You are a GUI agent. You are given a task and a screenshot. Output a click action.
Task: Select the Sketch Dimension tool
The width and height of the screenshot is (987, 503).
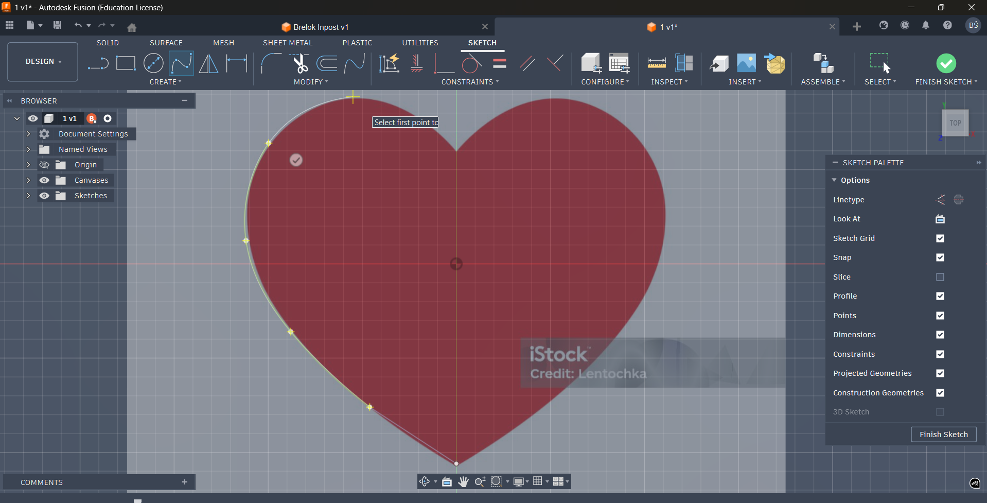click(237, 64)
